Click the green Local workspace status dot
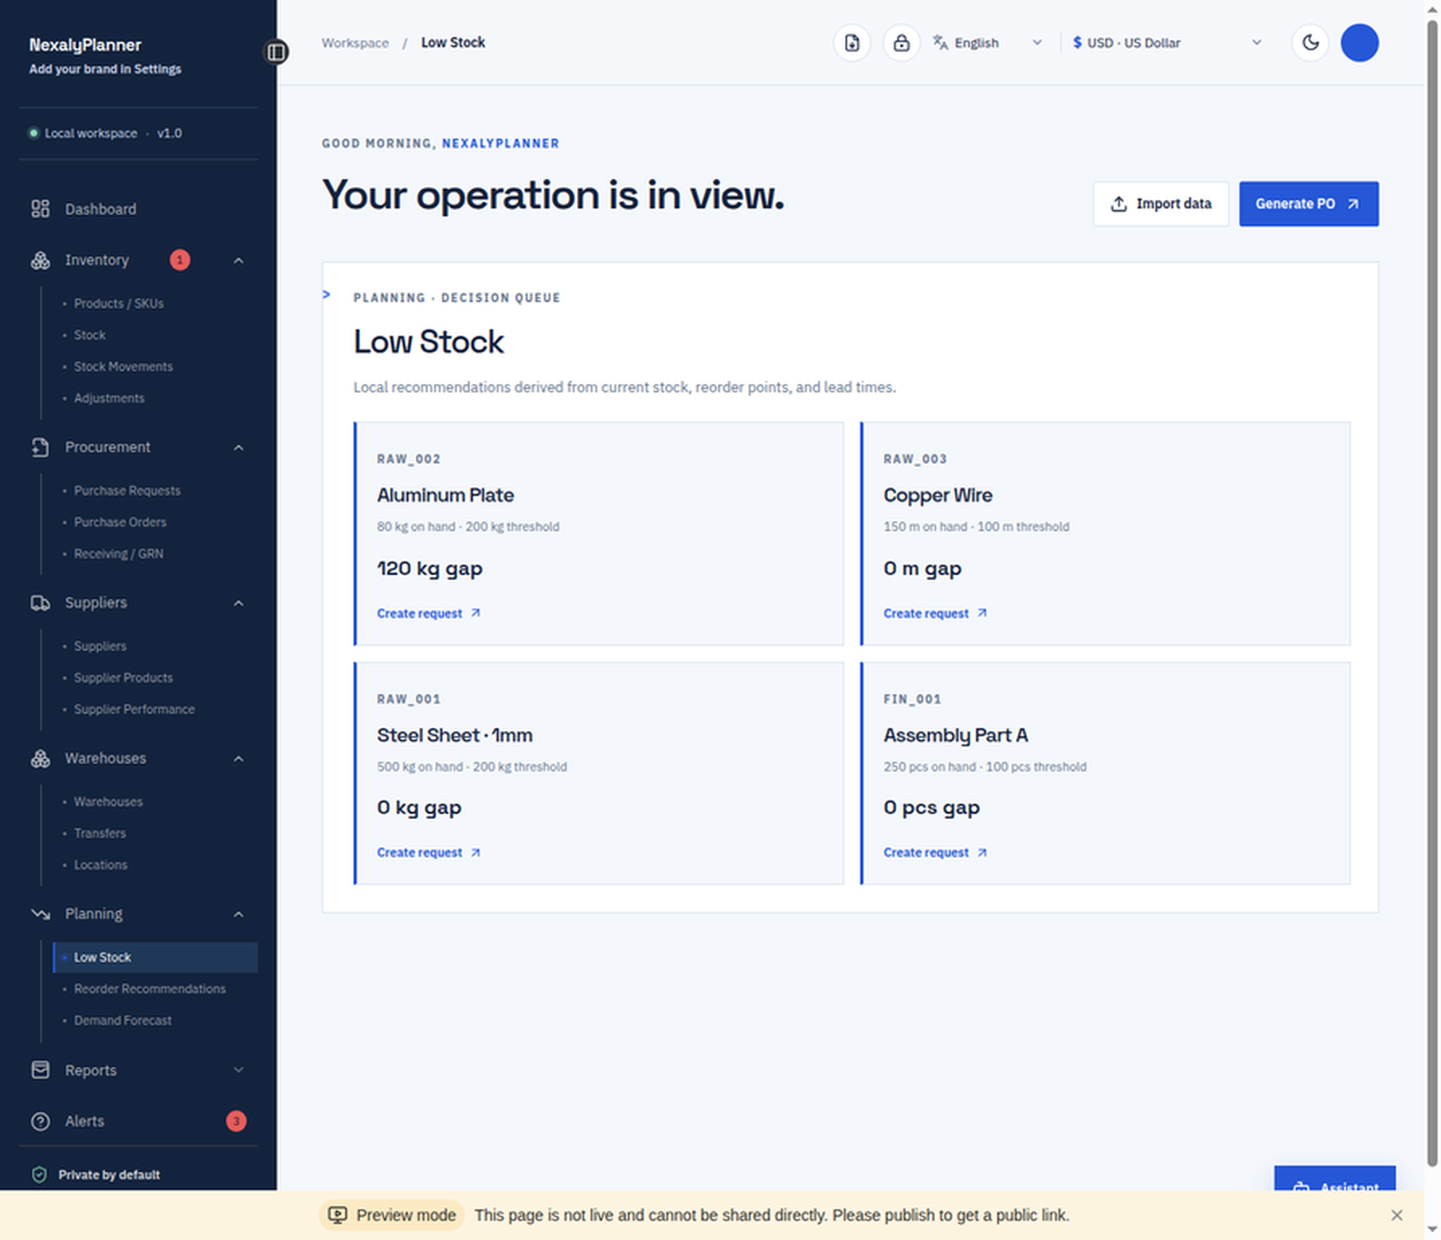The height and width of the screenshot is (1240, 1441). pyautogui.click(x=34, y=133)
